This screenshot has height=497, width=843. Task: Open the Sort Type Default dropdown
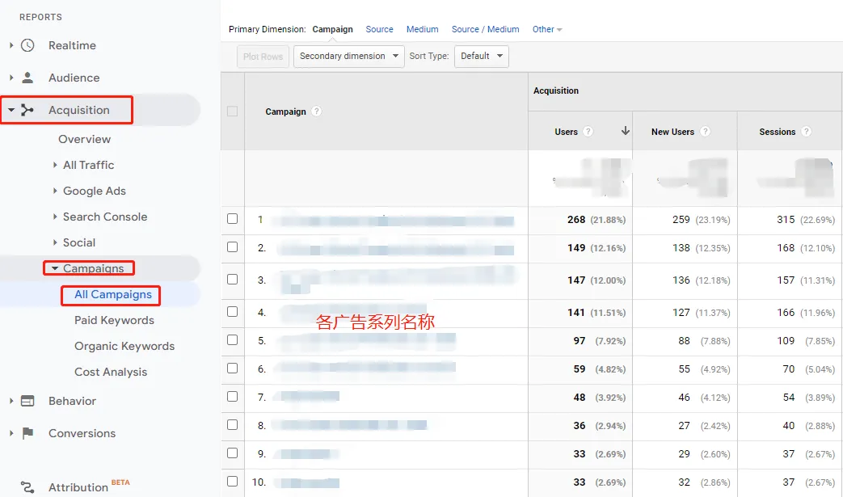pos(481,56)
